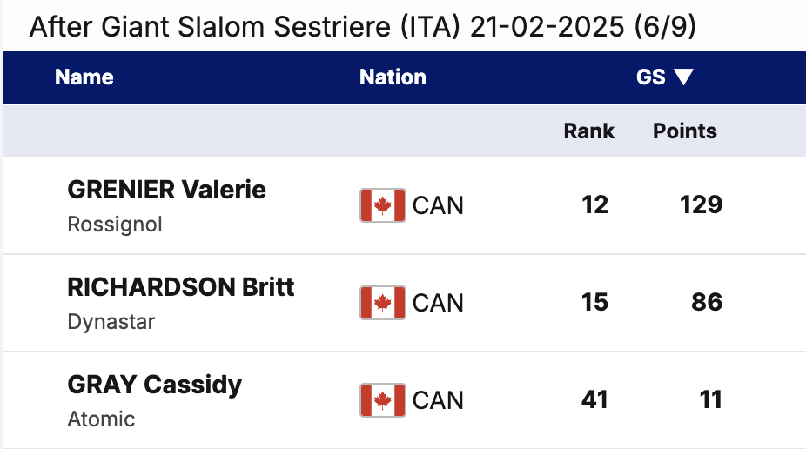Click CAN nation code for Grenier

coord(438,206)
